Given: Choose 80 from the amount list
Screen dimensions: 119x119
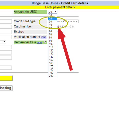Looking at the screenshot, I should (x=53, y=38).
